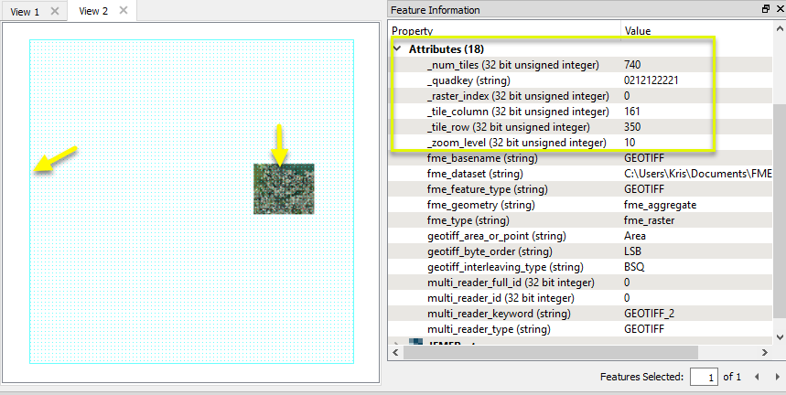Select the fme_dataset attribute row

coord(581,174)
